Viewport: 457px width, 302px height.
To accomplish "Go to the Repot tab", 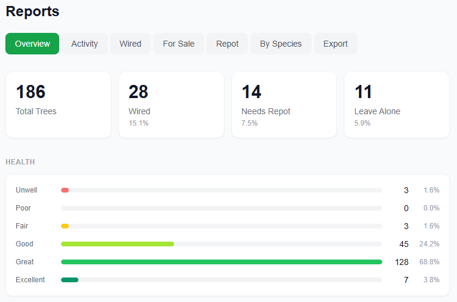I will 227,44.
